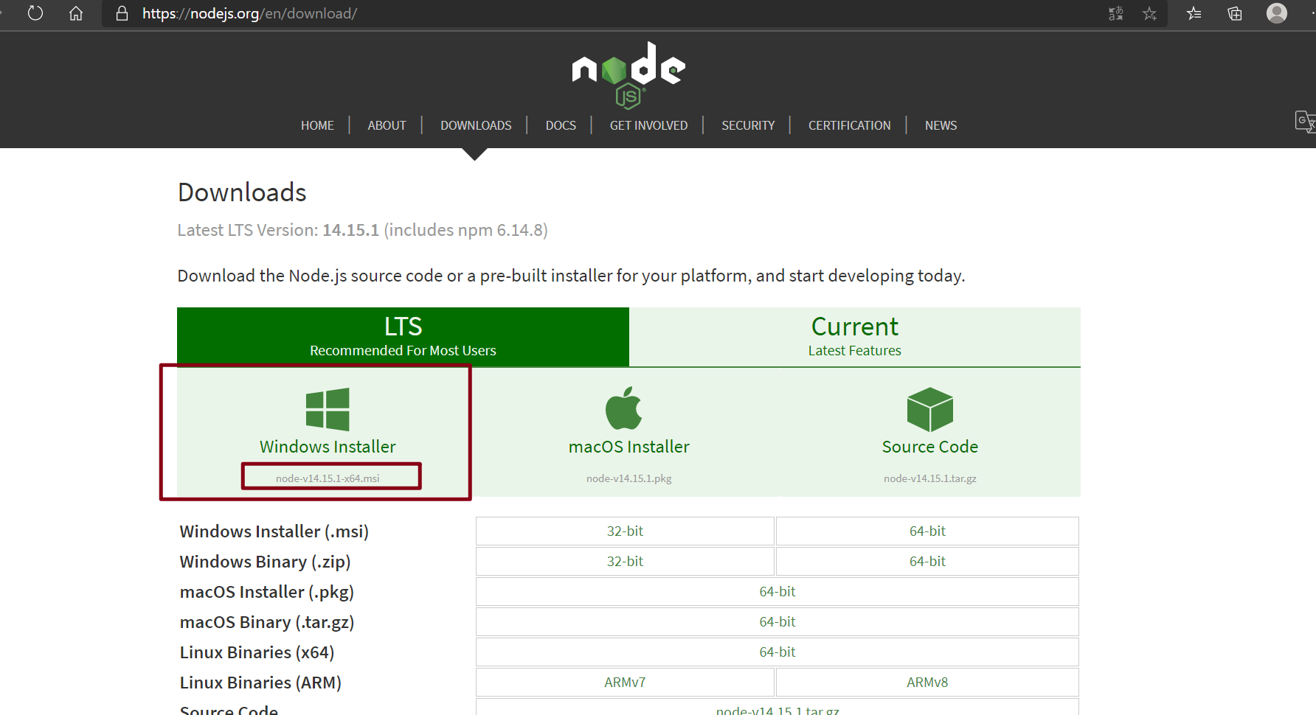Image resolution: width=1316 pixels, height=715 pixels.
Task: Open the ABOUT nav item
Action: 387,125
